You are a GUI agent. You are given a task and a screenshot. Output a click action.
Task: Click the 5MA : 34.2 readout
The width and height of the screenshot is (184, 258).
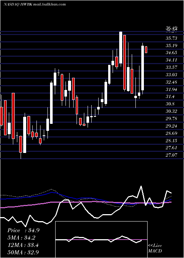21,238
